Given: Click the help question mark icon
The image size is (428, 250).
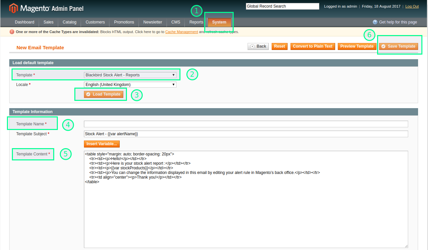Looking at the screenshot, I should point(375,22).
